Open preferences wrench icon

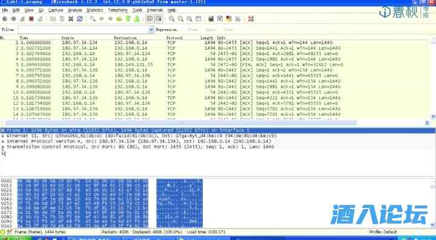238,19
